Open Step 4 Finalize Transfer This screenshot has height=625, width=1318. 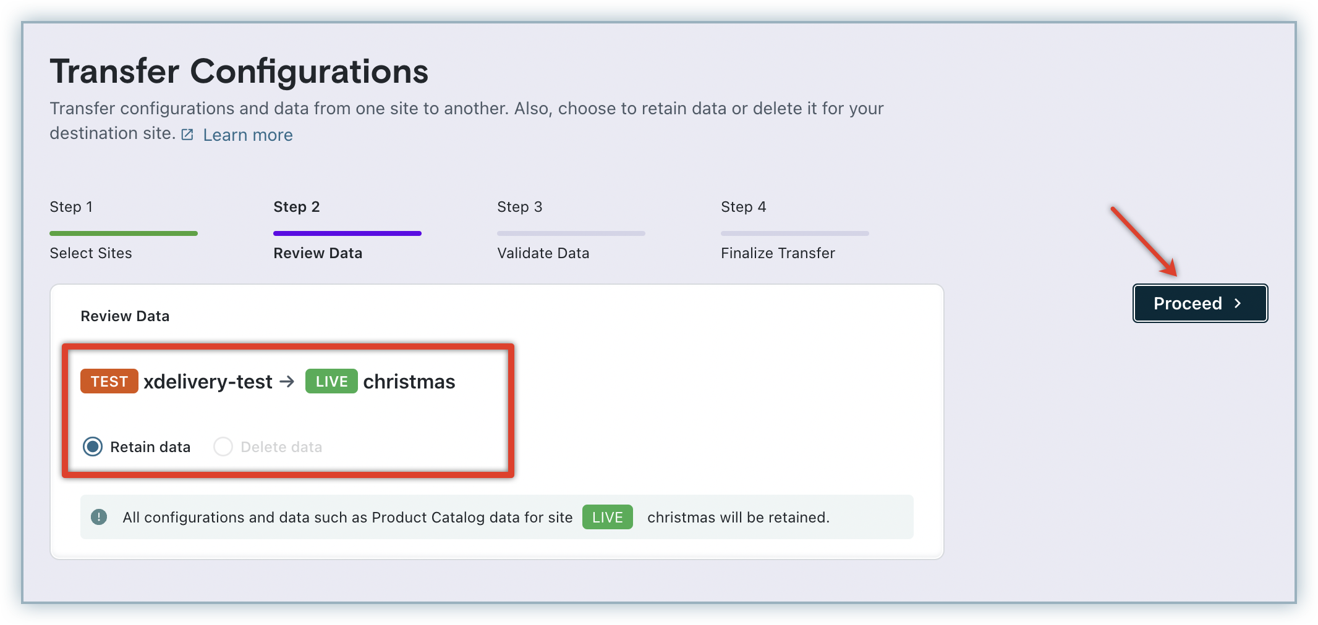click(x=778, y=253)
